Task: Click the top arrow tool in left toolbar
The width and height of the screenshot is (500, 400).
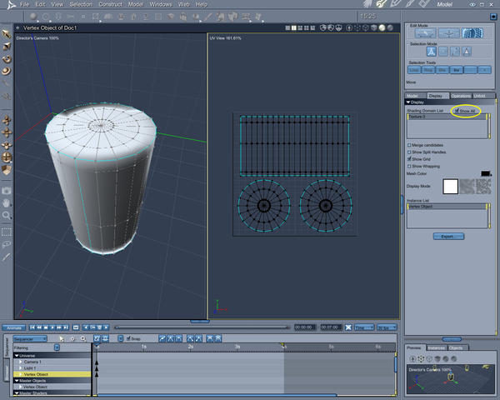Action: tap(6, 33)
